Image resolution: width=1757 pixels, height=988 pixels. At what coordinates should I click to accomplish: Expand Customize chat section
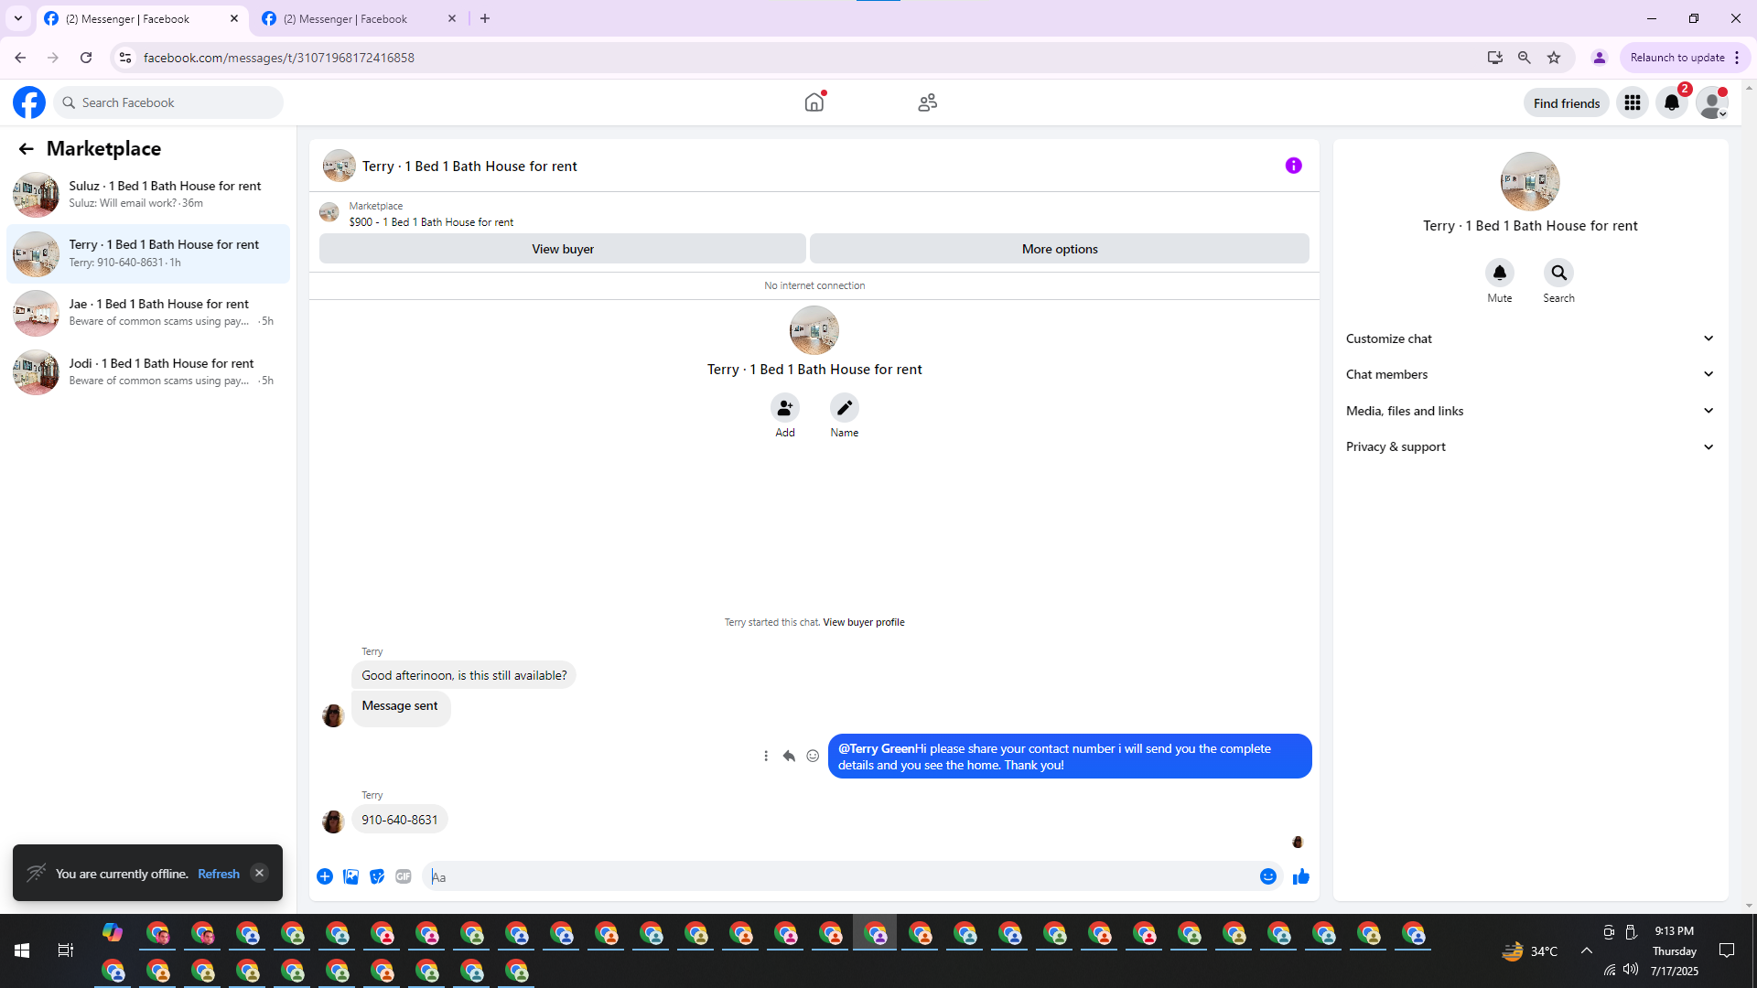pyautogui.click(x=1530, y=338)
